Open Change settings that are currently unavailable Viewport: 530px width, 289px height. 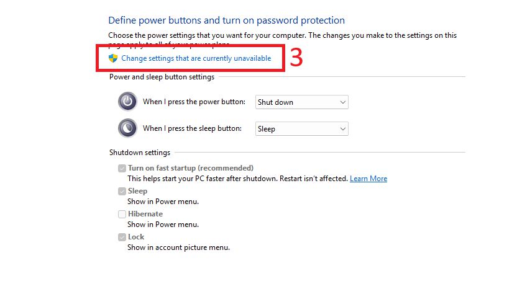tap(196, 58)
